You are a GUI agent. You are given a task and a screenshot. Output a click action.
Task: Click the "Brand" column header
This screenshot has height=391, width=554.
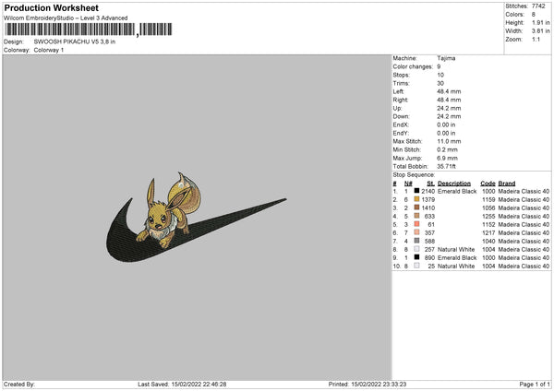tap(507, 184)
